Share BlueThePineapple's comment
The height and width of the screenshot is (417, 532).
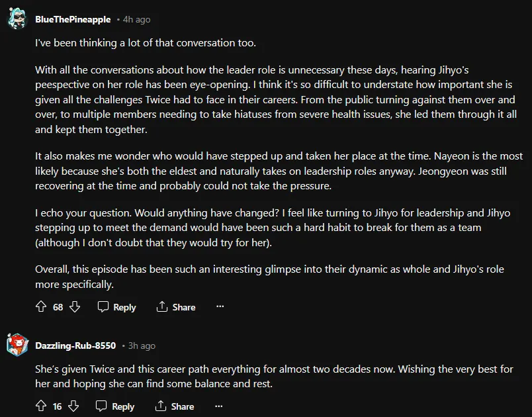point(175,307)
